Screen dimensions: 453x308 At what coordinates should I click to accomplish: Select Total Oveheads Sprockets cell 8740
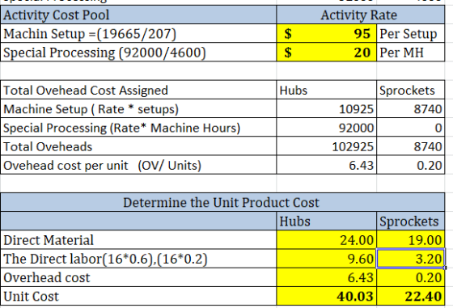point(411,146)
